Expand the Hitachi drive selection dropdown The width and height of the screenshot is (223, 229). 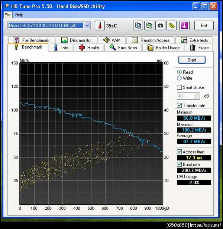(x=87, y=26)
